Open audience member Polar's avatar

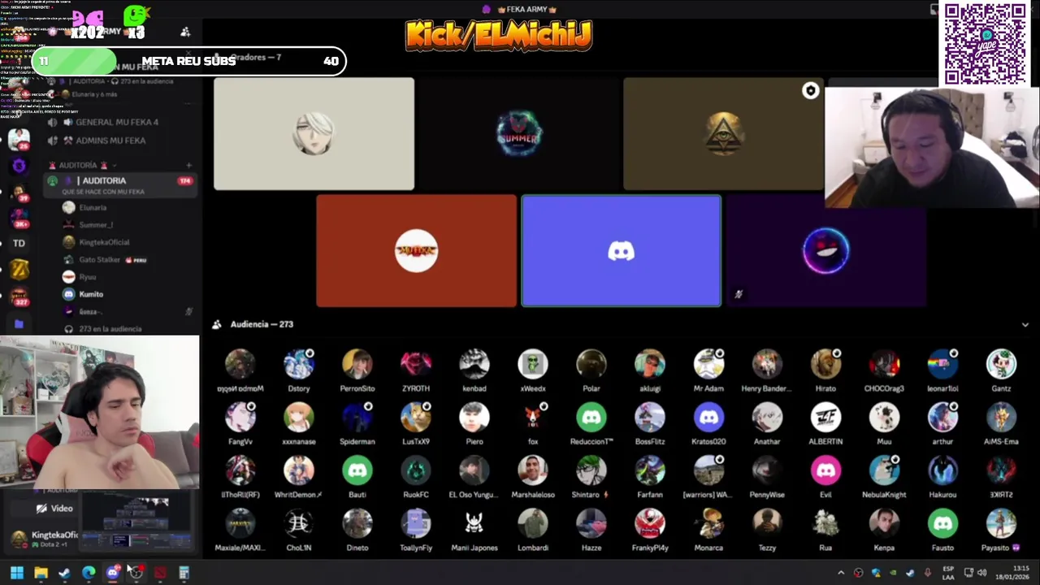pyautogui.click(x=591, y=365)
